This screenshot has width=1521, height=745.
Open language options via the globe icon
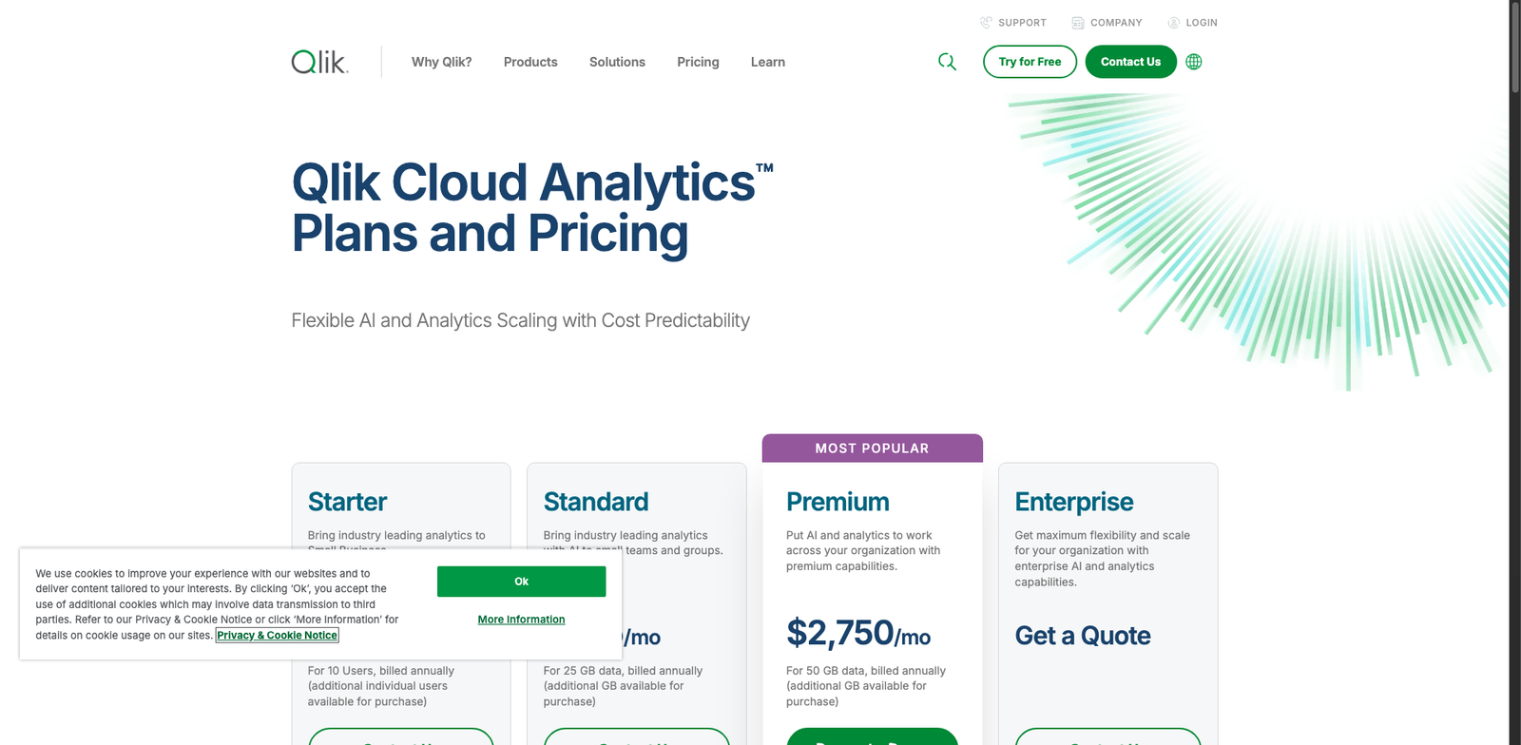click(1193, 61)
